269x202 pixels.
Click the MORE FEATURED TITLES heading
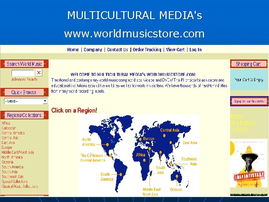click(x=243, y=123)
